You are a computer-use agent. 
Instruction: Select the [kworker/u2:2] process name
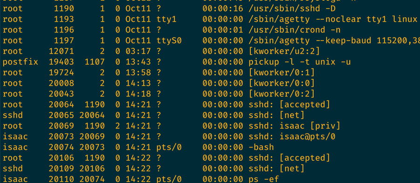(x=284, y=51)
